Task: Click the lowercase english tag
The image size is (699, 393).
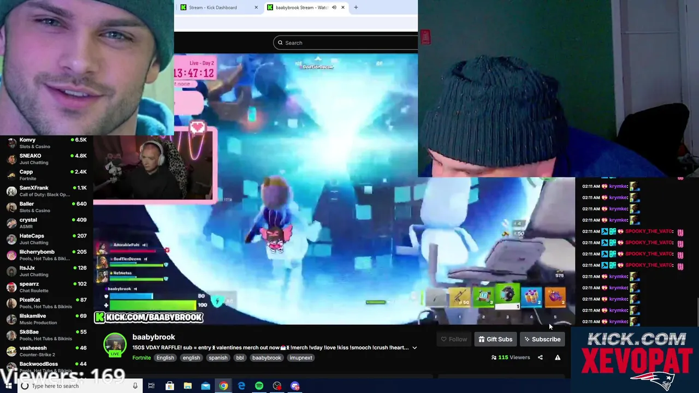Action: pos(191,358)
